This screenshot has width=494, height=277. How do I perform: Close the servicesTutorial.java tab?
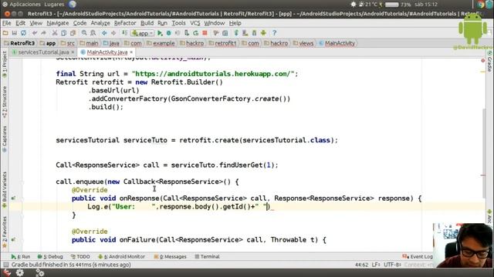(73, 52)
